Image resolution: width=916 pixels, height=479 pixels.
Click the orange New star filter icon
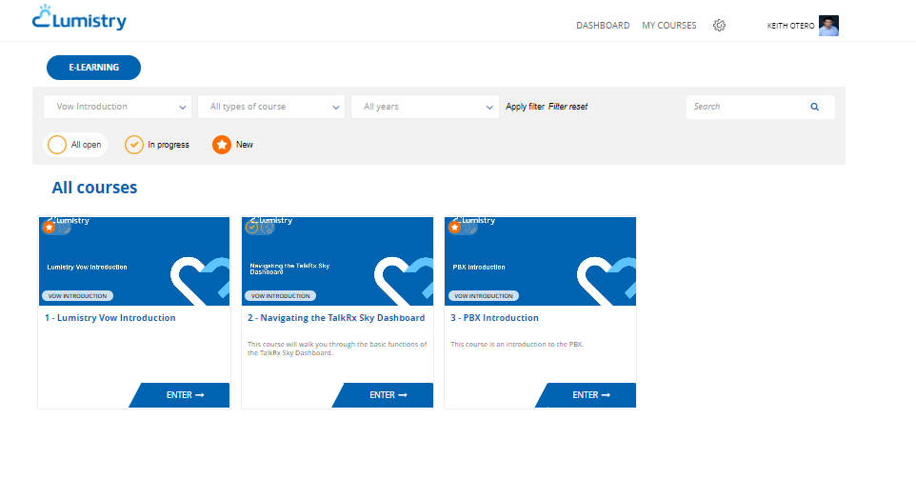[222, 145]
